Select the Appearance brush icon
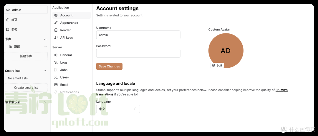Screen dimensions: 318x136 56,23
